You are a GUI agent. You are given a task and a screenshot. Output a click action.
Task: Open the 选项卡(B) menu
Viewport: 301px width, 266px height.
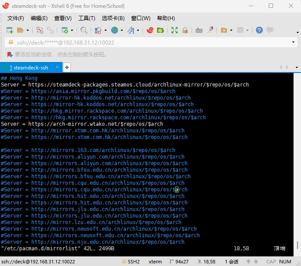point(113,18)
